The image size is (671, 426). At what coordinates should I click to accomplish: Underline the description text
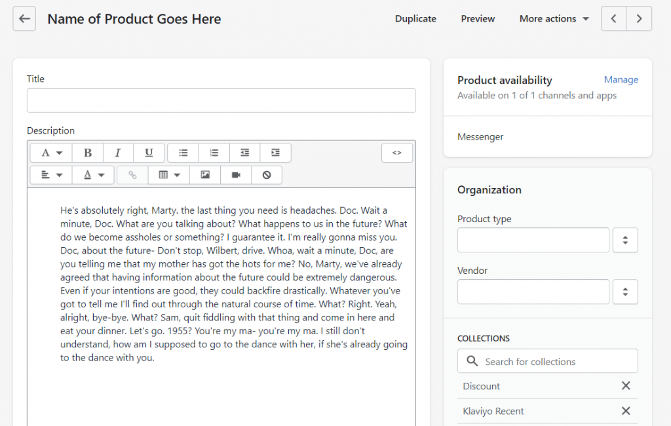coord(149,153)
